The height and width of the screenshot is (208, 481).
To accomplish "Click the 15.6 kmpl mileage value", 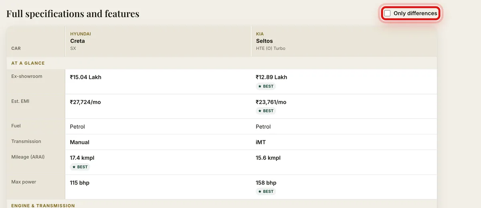I will (268, 158).
